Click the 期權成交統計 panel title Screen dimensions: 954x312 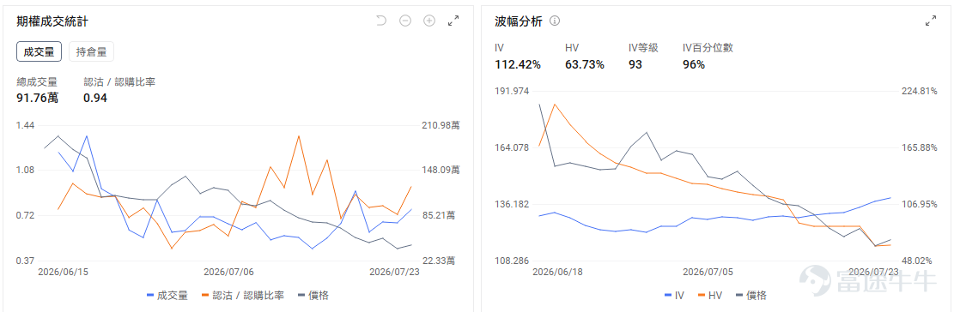click(x=53, y=21)
